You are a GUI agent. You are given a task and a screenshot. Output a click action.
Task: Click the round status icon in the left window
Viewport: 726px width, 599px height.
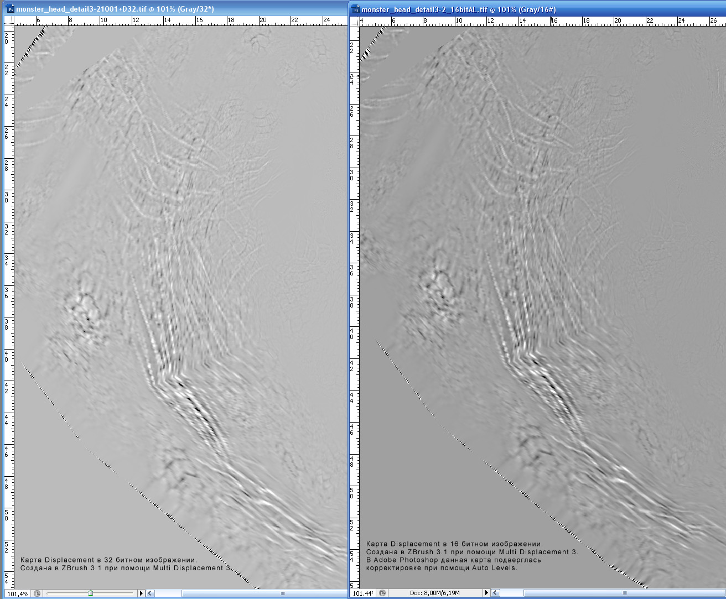37,593
